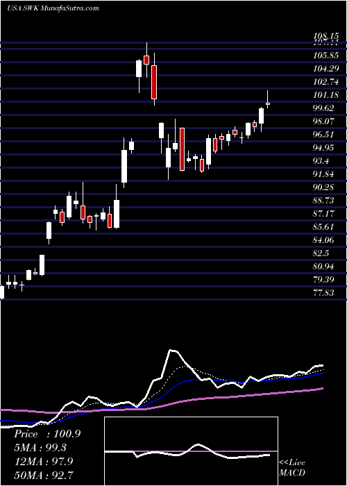This screenshot has width=347, height=486.
Task: Click the 101.18 axis value
Action: [x=325, y=95]
